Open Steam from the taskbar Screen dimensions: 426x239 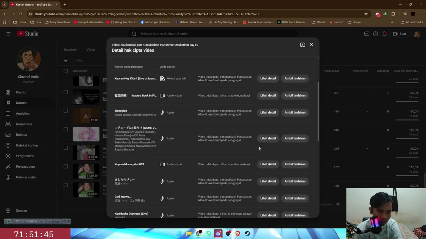tap(247, 234)
